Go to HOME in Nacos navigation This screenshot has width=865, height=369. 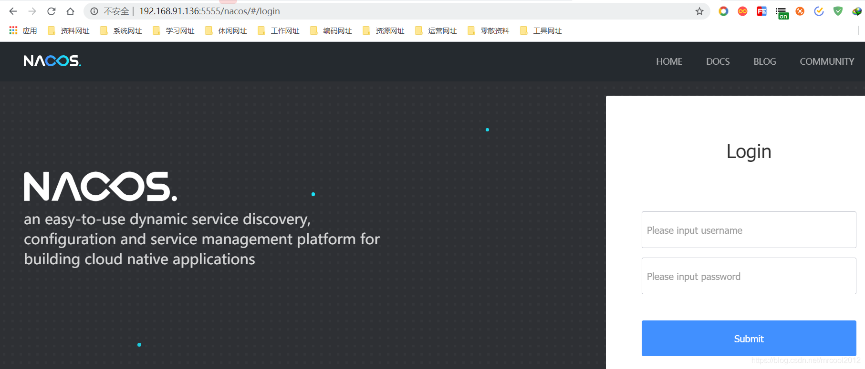point(669,61)
